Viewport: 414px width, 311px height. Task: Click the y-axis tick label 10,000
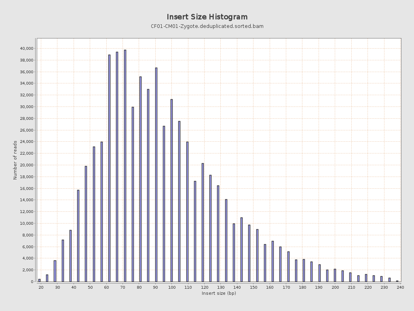tap(26, 224)
